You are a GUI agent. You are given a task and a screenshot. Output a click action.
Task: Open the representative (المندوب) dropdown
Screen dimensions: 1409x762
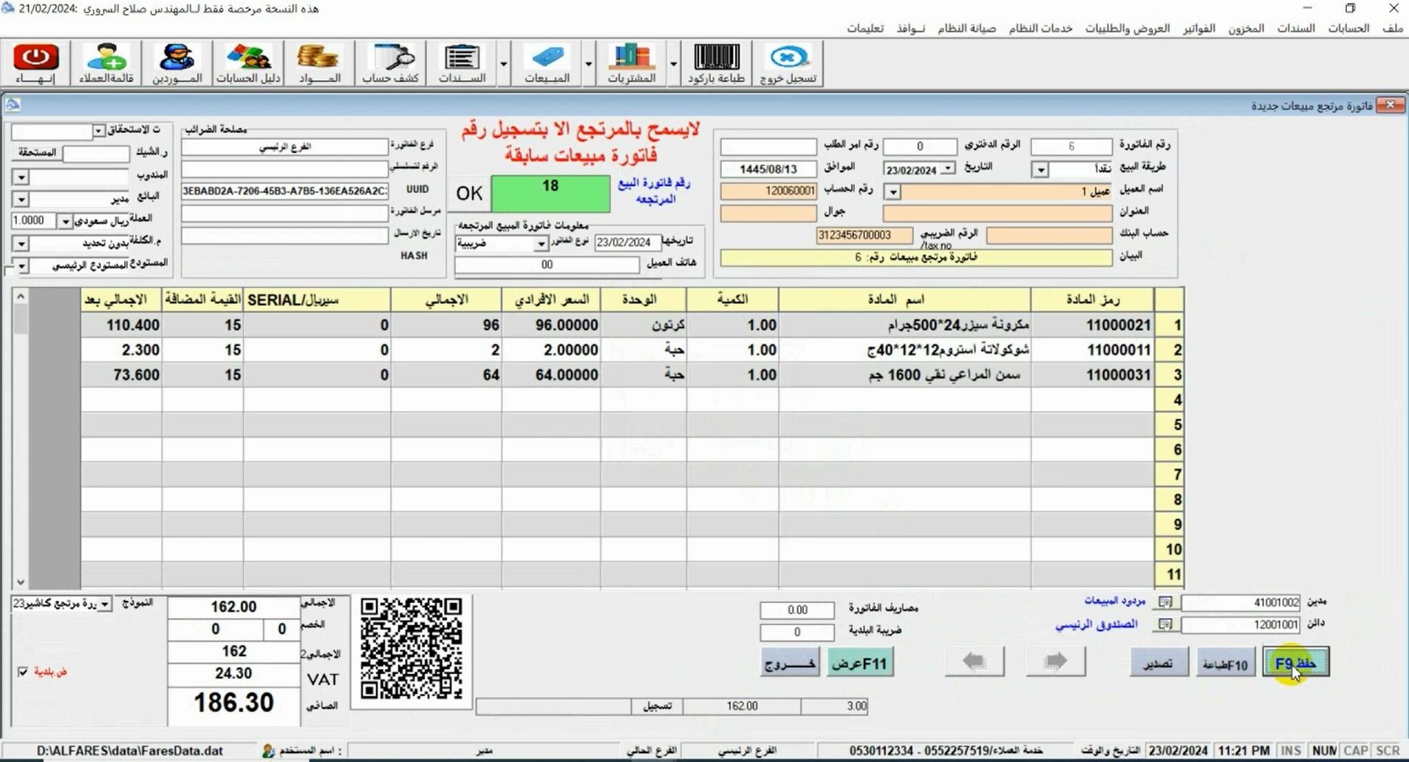click(21, 177)
